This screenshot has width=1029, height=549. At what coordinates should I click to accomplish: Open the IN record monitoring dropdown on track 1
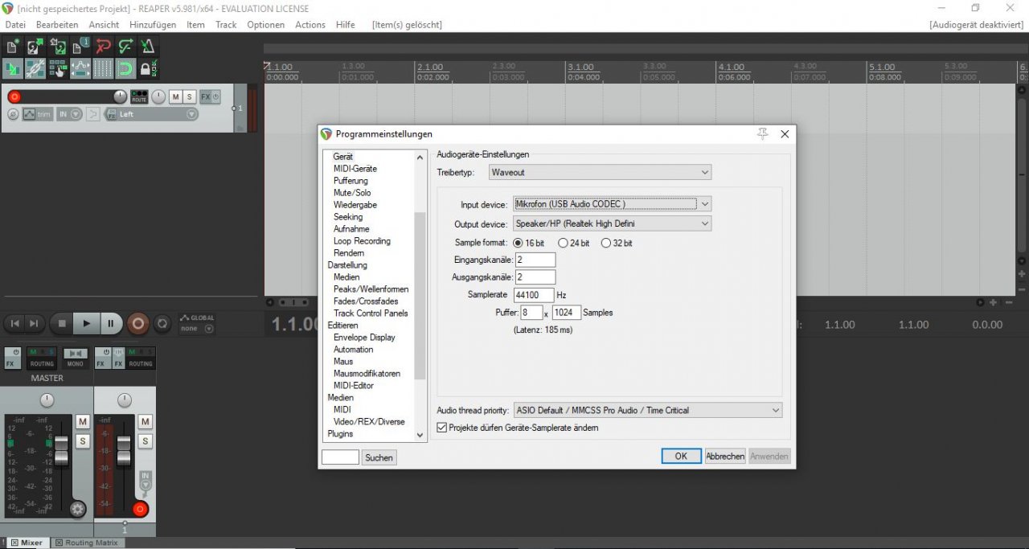[69, 114]
